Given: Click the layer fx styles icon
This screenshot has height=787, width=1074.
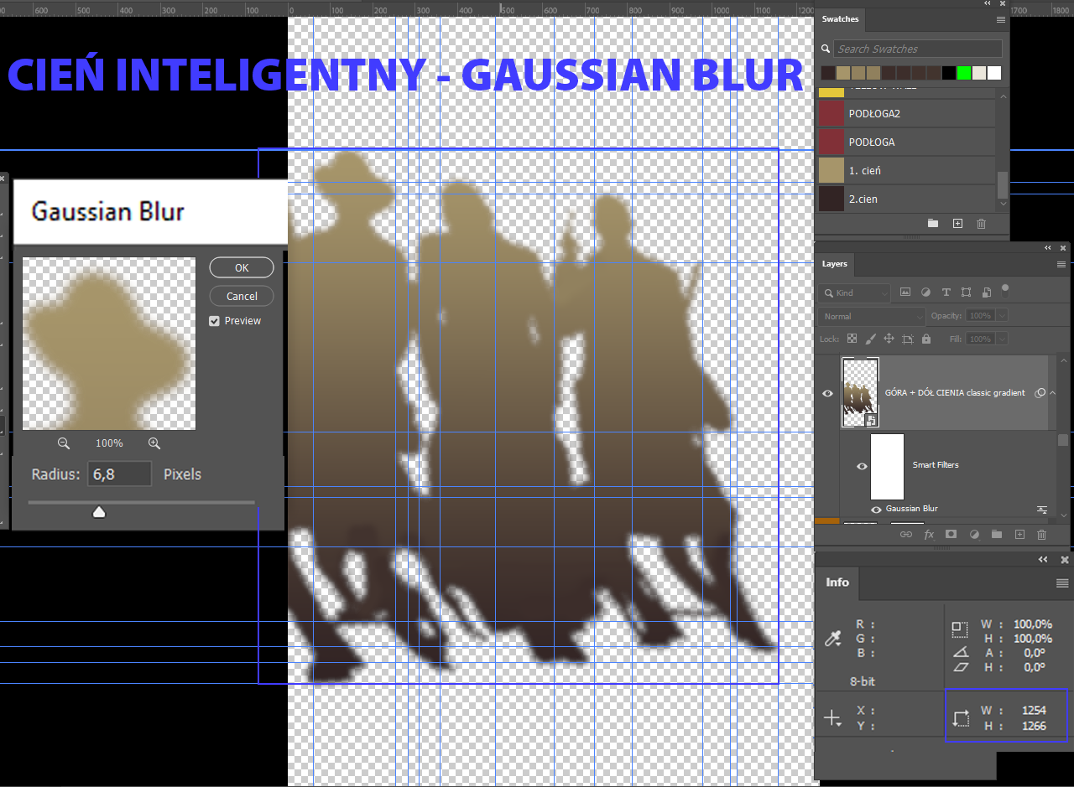Looking at the screenshot, I should (929, 535).
